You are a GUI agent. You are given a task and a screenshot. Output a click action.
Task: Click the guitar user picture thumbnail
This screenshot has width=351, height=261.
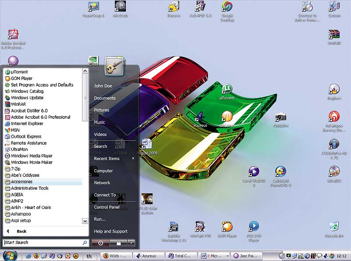coord(114,66)
